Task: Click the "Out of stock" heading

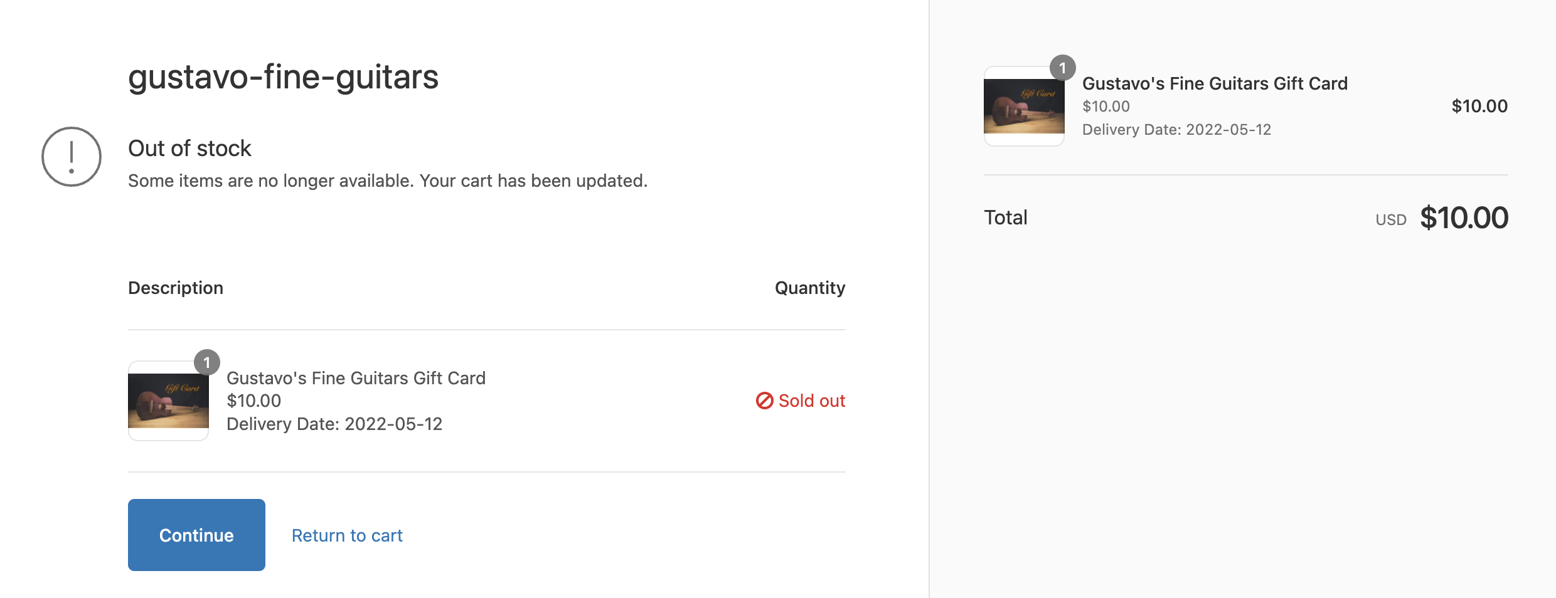Action: 189,149
